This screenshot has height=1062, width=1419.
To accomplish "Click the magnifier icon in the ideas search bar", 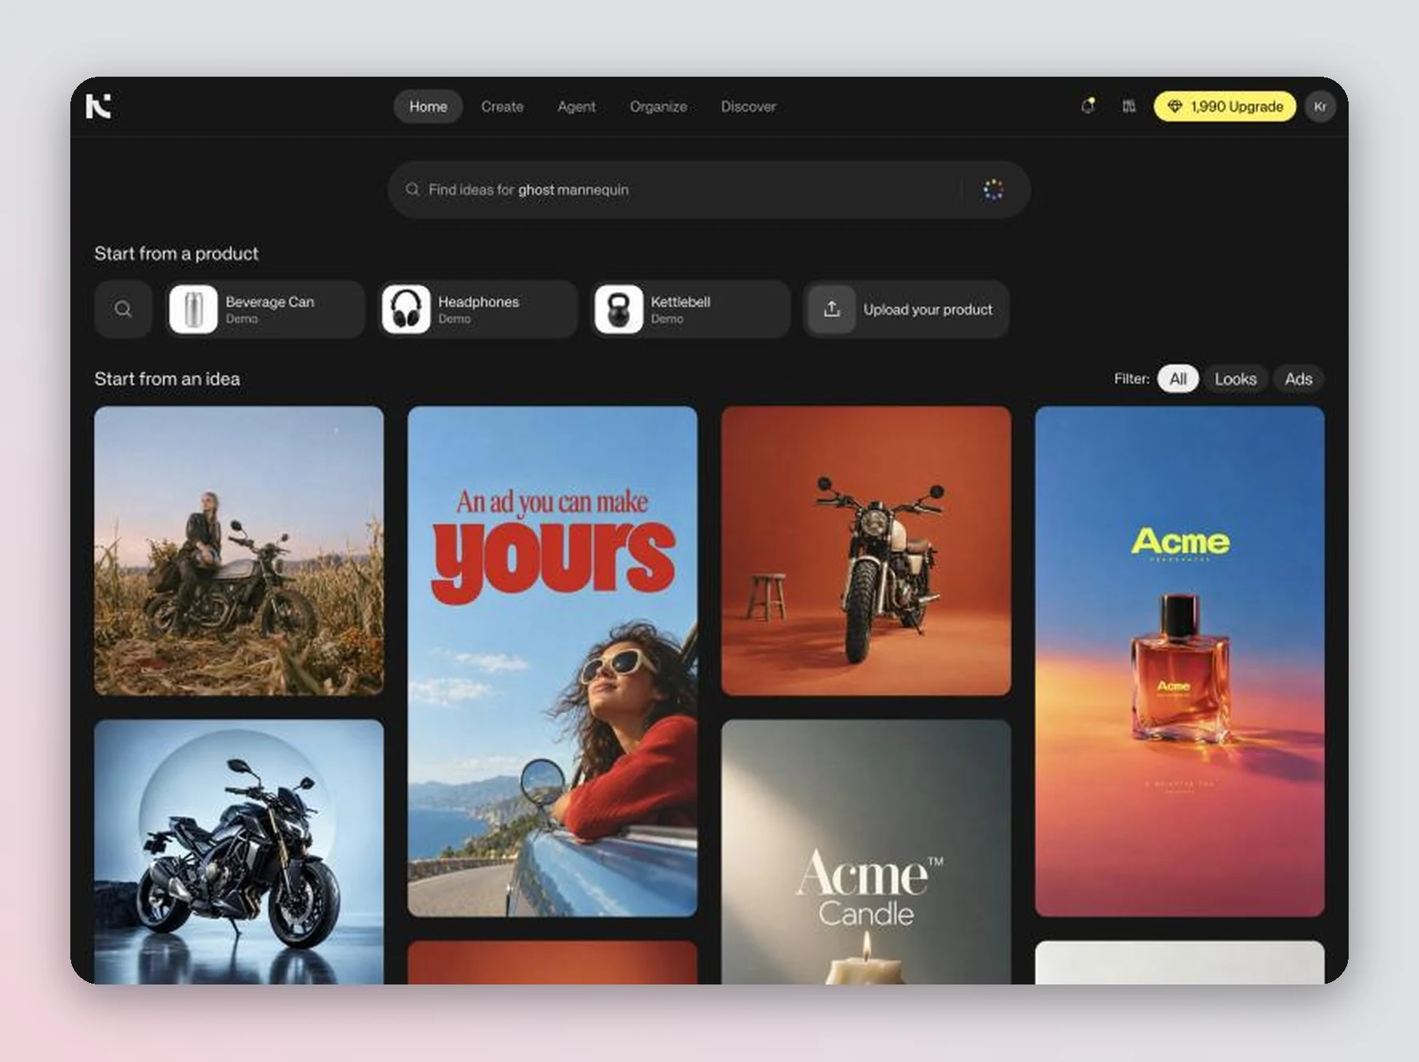I will pyautogui.click(x=412, y=189).
